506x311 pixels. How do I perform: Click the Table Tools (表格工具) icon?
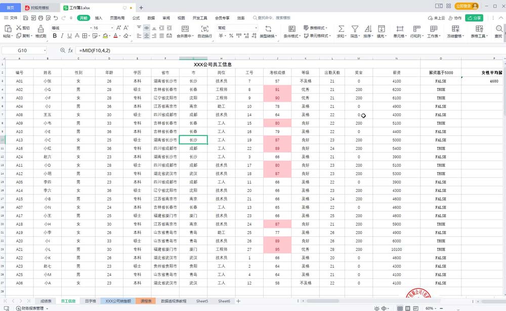pyautogui.click(x=479, y=29)
